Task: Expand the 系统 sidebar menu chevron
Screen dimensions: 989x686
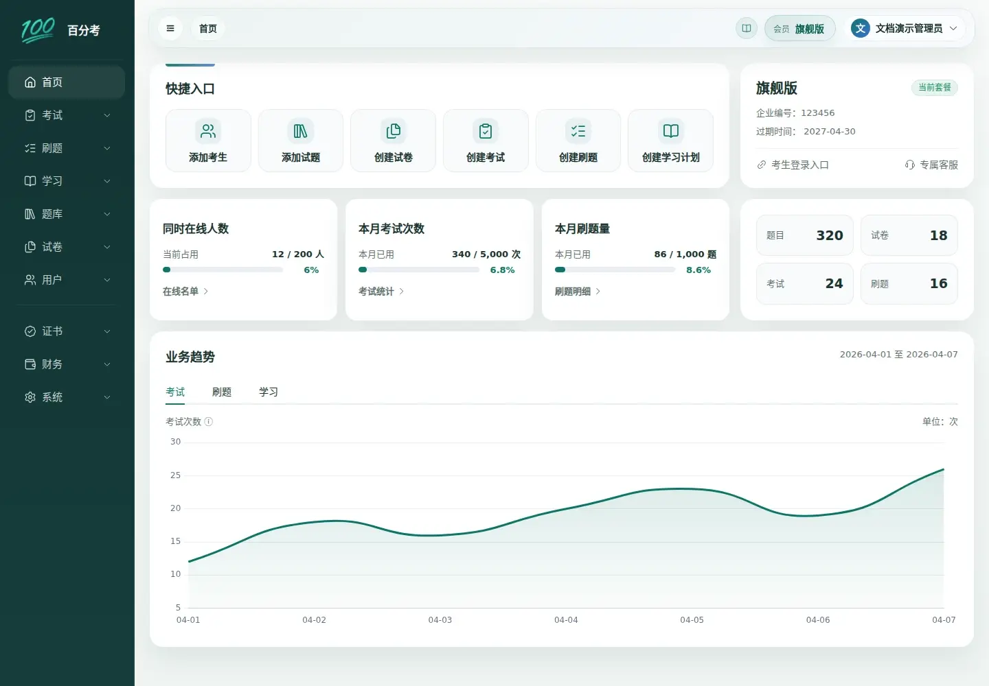Action: pos(107,397)
